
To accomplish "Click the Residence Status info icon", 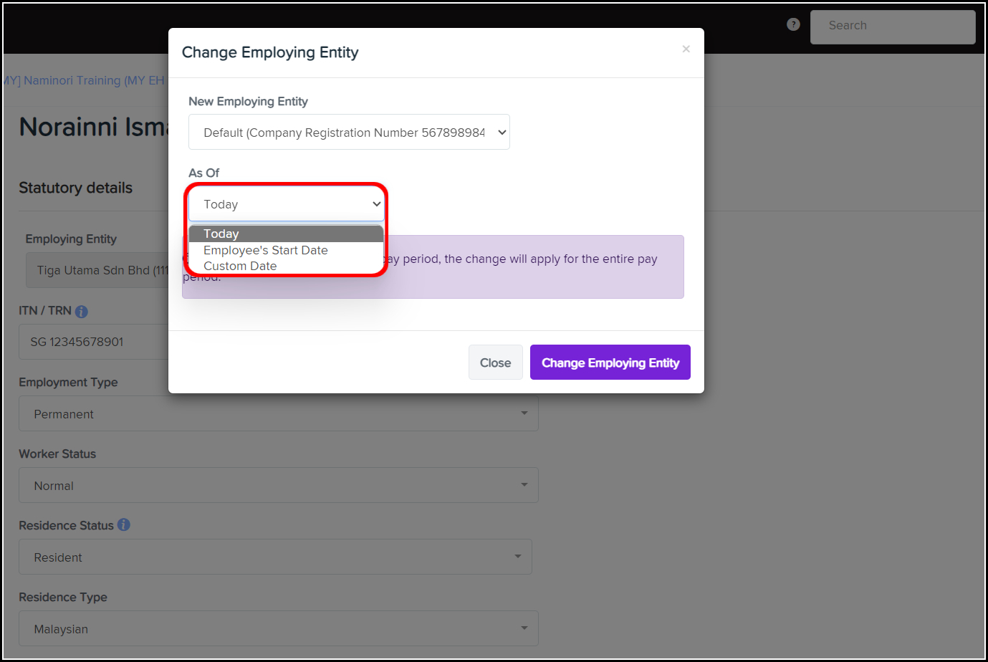I will coord(124,524).
